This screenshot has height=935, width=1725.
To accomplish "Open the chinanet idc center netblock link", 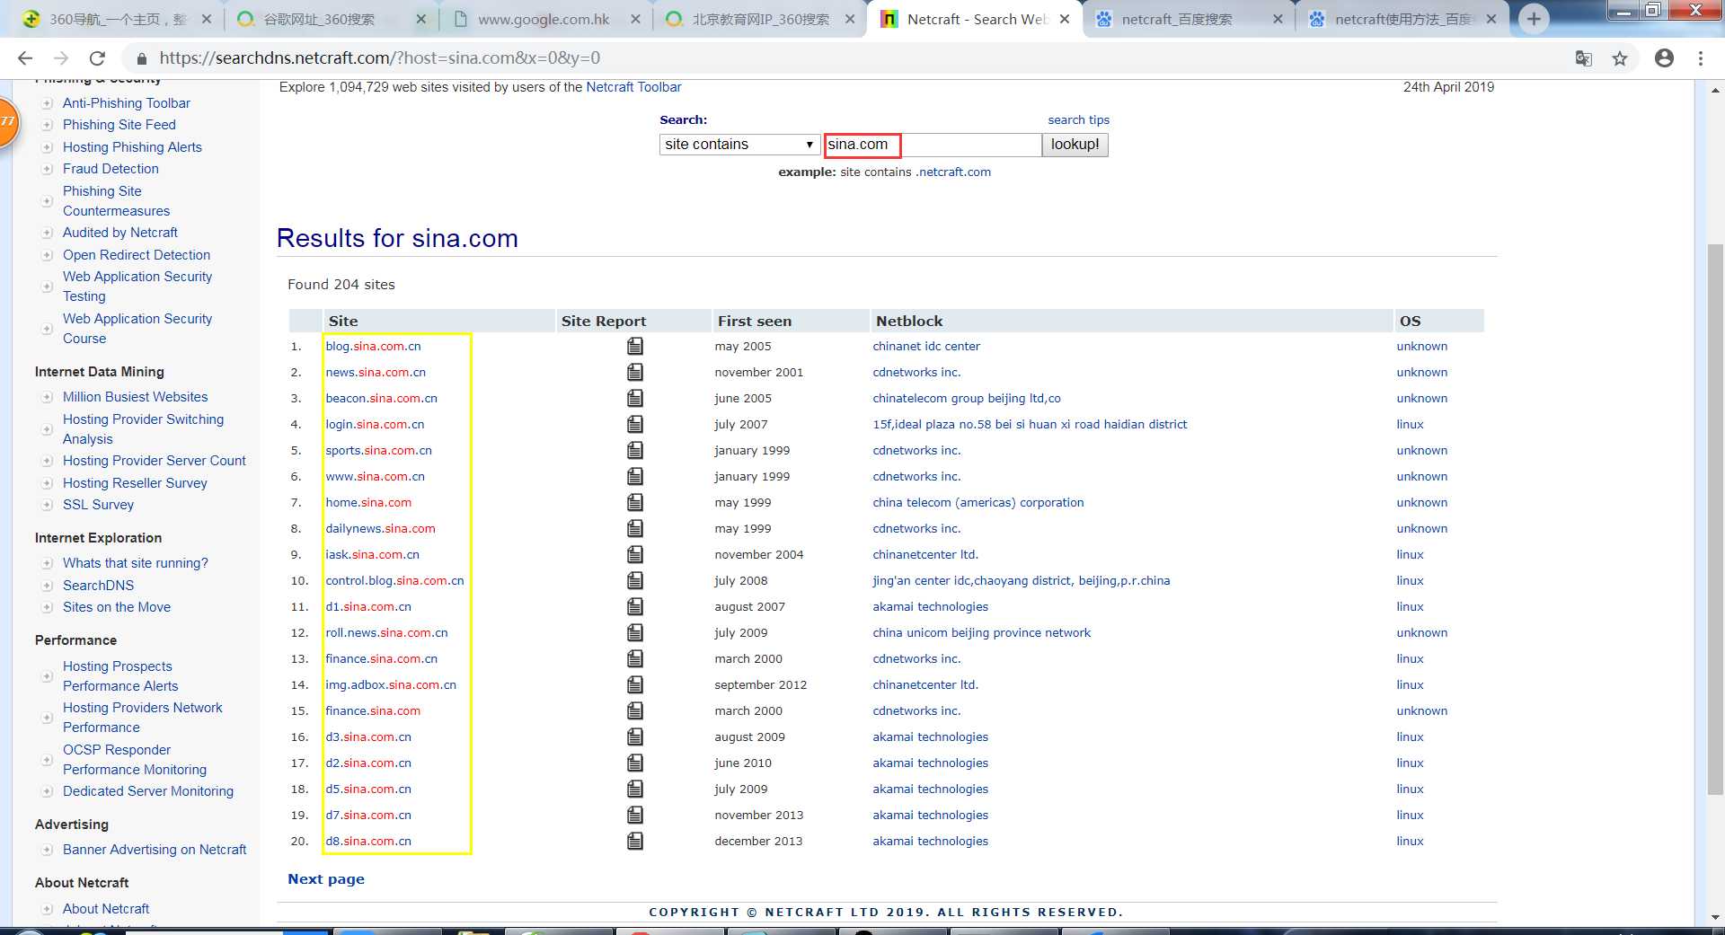I will [x=926, y=346].
